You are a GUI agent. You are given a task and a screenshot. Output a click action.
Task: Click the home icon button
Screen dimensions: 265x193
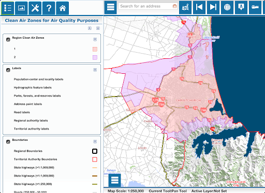pos(63,8)
